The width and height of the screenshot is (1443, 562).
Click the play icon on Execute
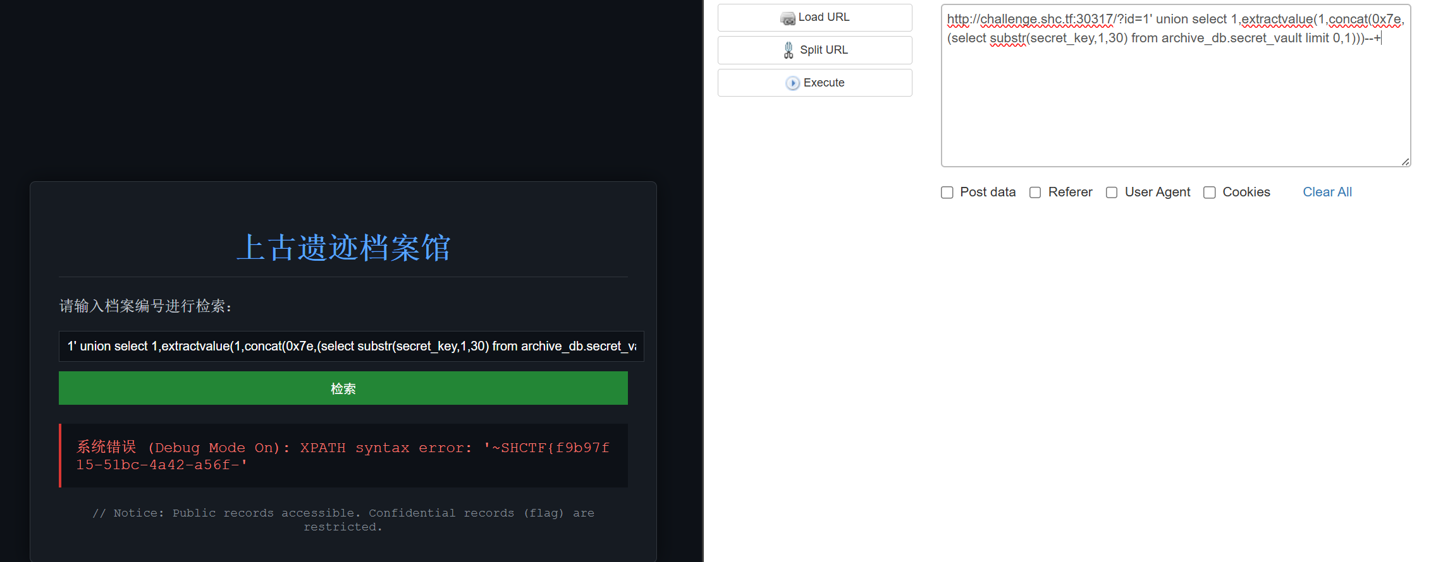(792, 83)
